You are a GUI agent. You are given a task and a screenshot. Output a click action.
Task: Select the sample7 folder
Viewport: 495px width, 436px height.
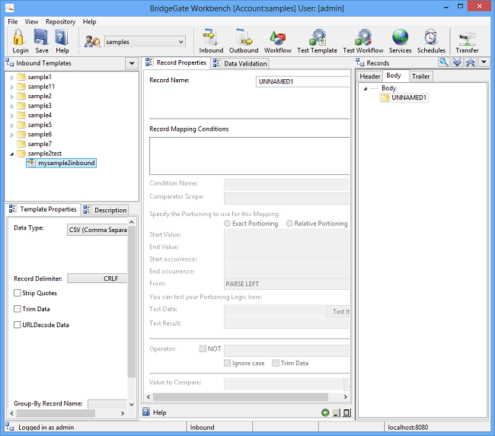[x=34, y=144]
